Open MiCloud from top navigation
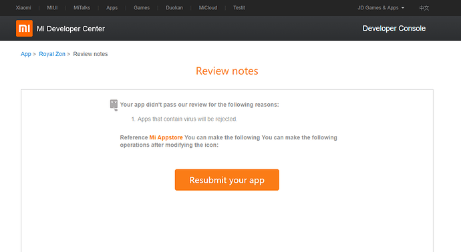Viewport: 461px width, 252px height. click(x=208, y=8)
